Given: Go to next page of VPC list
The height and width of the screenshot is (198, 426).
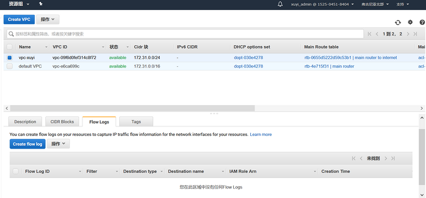Looking at the screenshot, I should pyautogui.click(x=408, y=34).
